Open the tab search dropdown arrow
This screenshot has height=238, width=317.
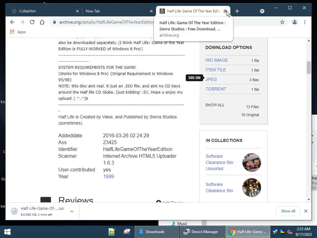click(262, 11)
